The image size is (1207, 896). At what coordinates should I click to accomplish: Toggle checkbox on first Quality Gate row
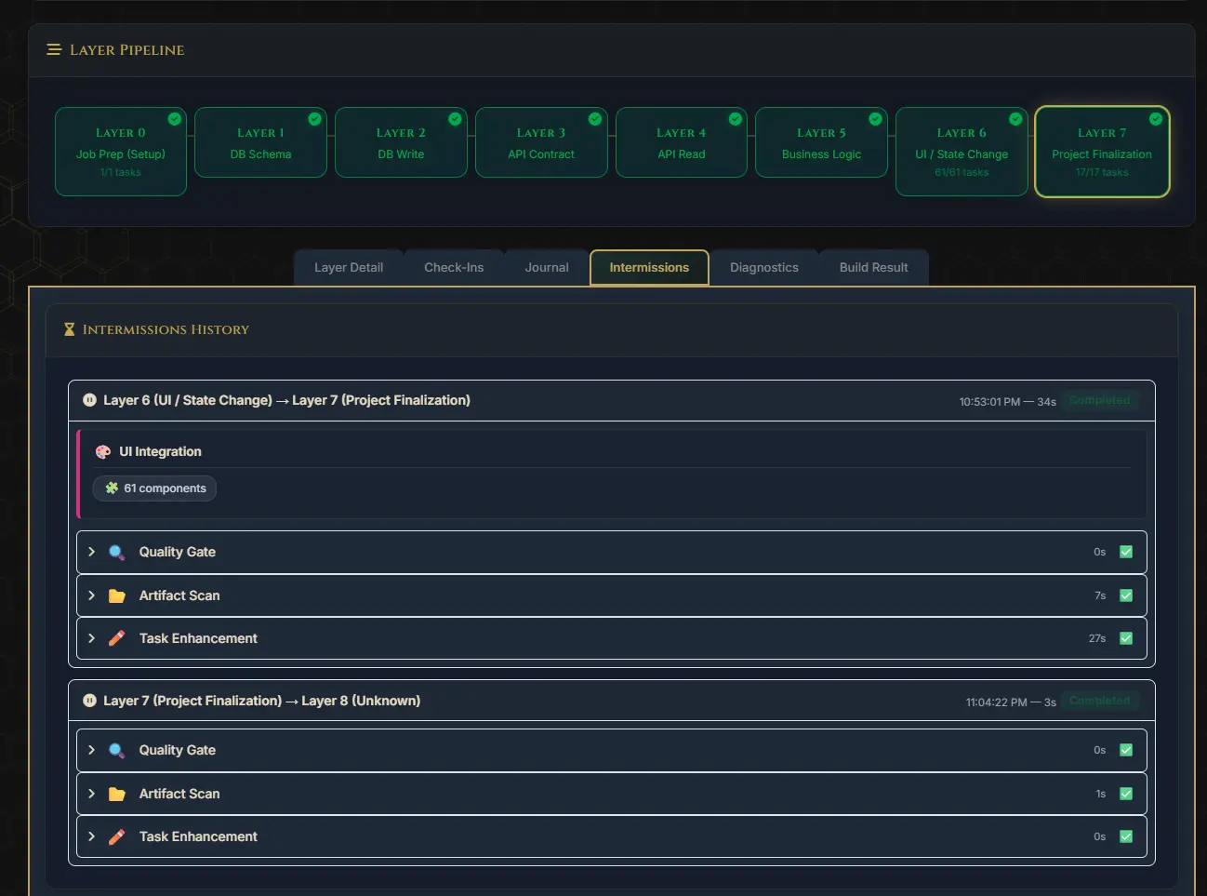click(x=1126, y=552)
